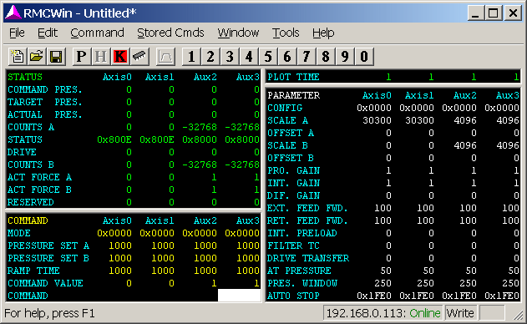Click the RMCWin title bar app icon
527x324 pixels.
click(13, 13)
